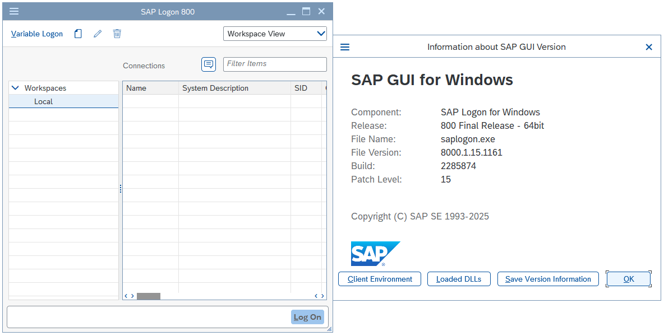Open the Workspace View dropdown

pyautogui.click(x=275, y=34)
